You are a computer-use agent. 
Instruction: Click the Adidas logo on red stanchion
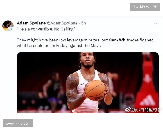click(x=148, y=100)
